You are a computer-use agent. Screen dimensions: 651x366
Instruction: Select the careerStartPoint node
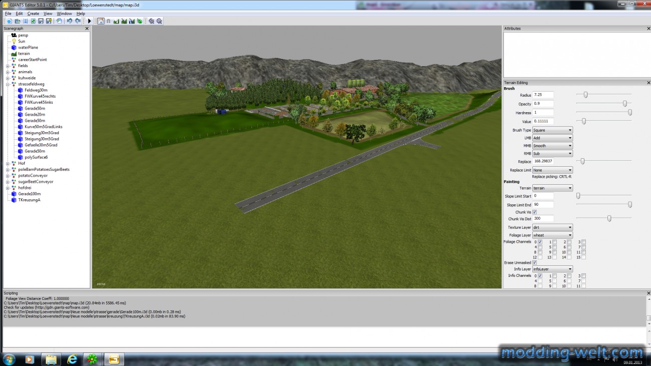(33, 60)
